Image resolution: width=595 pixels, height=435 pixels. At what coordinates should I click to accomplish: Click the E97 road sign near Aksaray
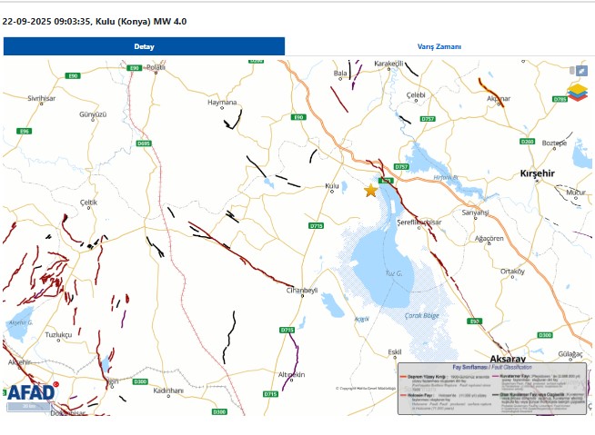pos(474,321)
